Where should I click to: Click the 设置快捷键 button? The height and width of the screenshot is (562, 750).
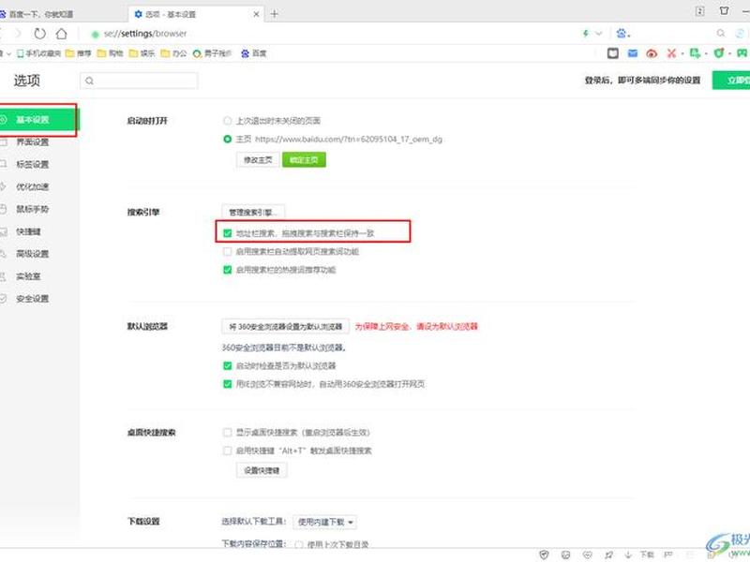(262, 470)
